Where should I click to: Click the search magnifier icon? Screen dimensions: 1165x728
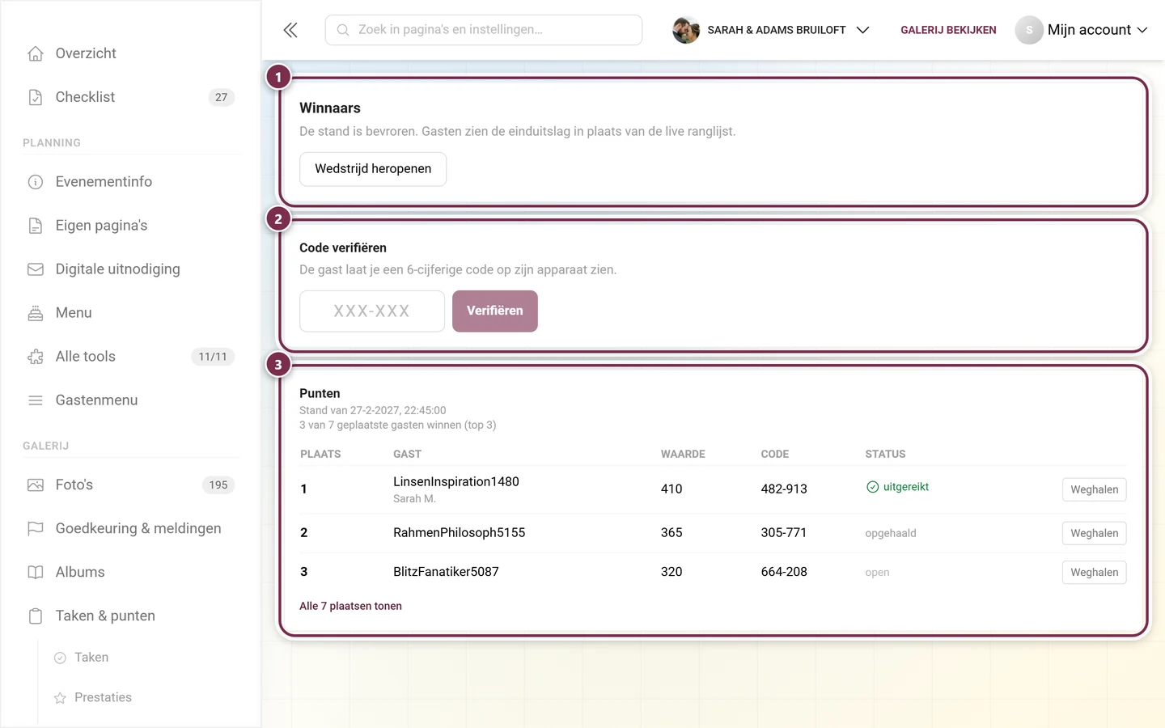tap(343, 30)
